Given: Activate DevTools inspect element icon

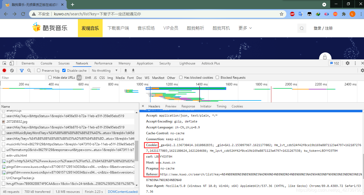Looking at the screenshot, I should (x=5, y=63).
